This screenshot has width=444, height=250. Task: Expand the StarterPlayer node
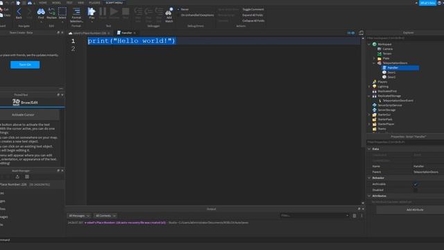tap(369, 124)
